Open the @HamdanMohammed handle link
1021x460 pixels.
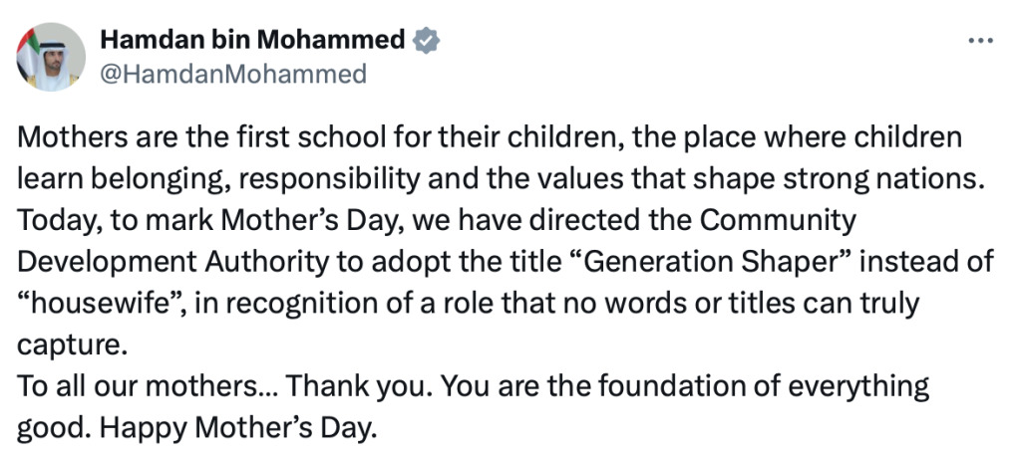pos(233,74)
